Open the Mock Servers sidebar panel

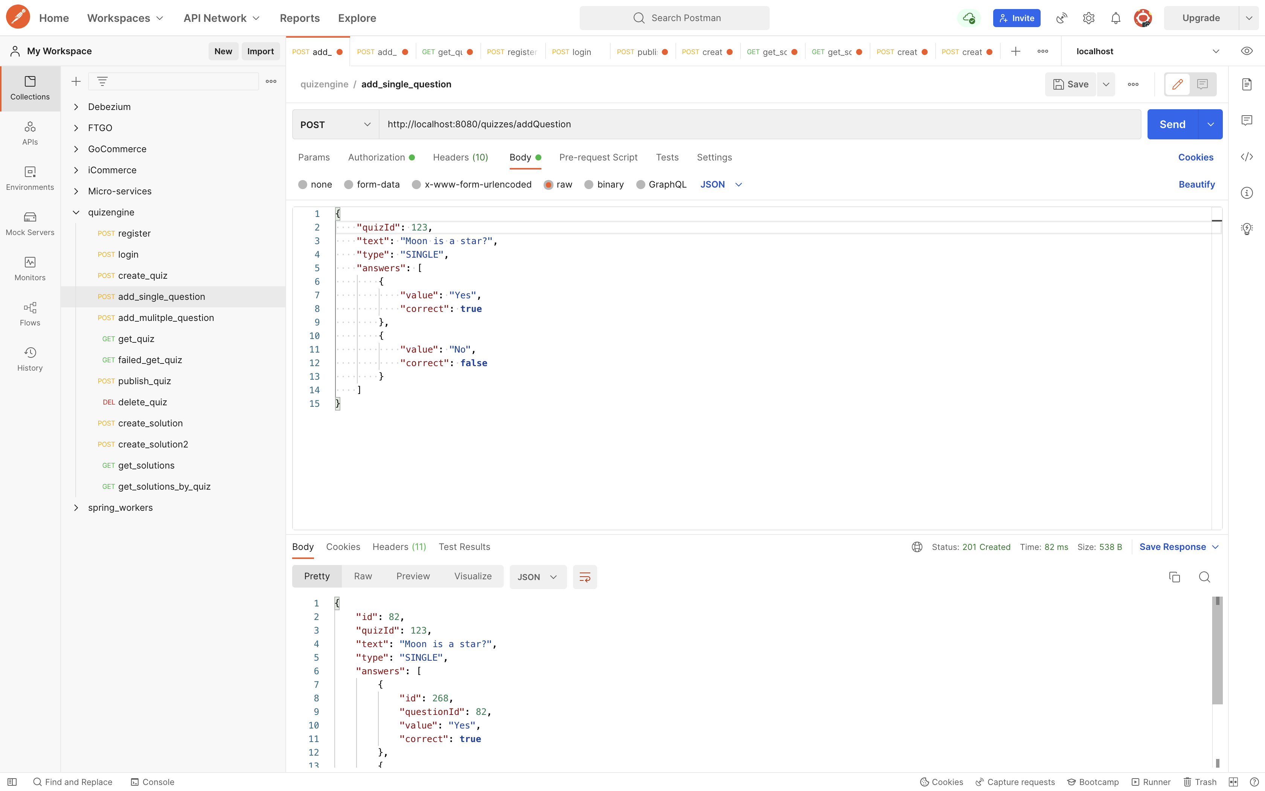(30, 223)
